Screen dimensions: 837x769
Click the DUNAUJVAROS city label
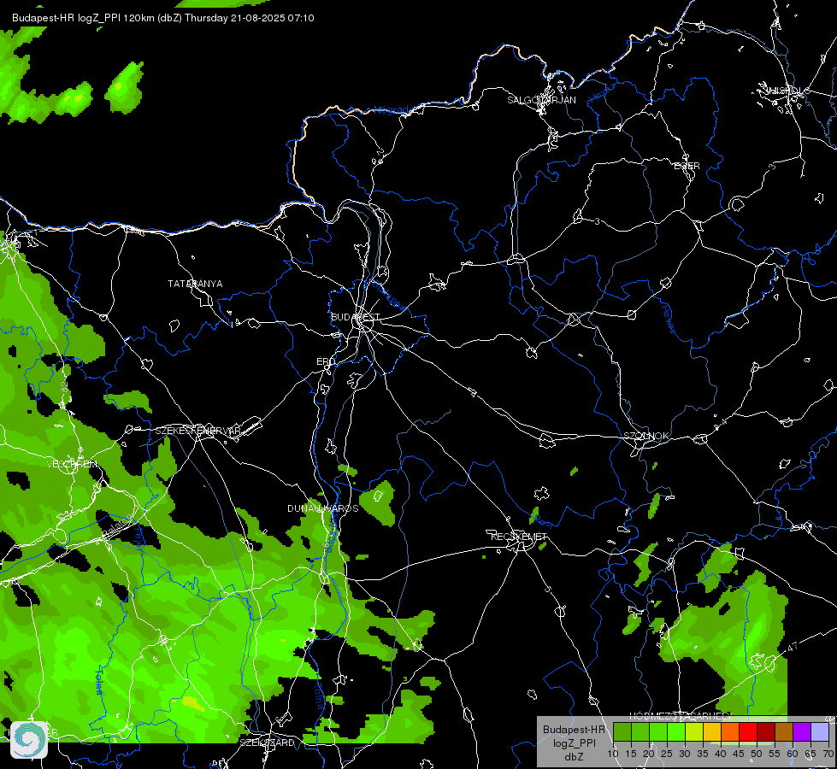pyautogui.click(x=323, y=508)
